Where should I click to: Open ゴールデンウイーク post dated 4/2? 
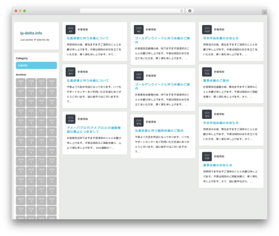(162, 40)
